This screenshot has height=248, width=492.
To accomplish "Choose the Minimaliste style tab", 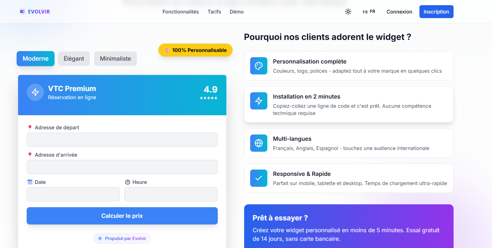I will [x=115, y=59].
